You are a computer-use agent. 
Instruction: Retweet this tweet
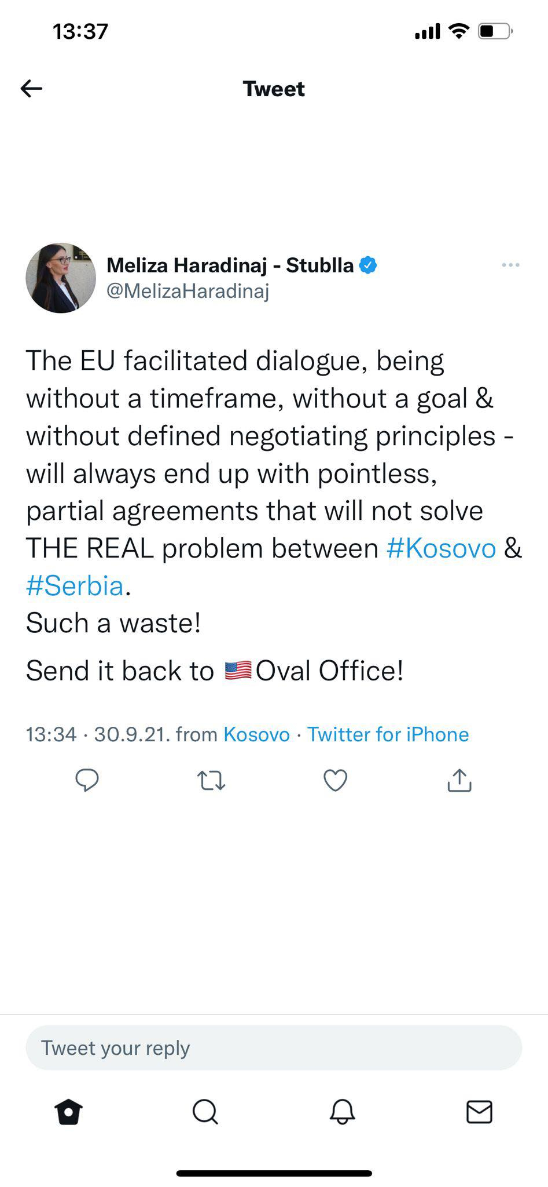coord(211,780)
